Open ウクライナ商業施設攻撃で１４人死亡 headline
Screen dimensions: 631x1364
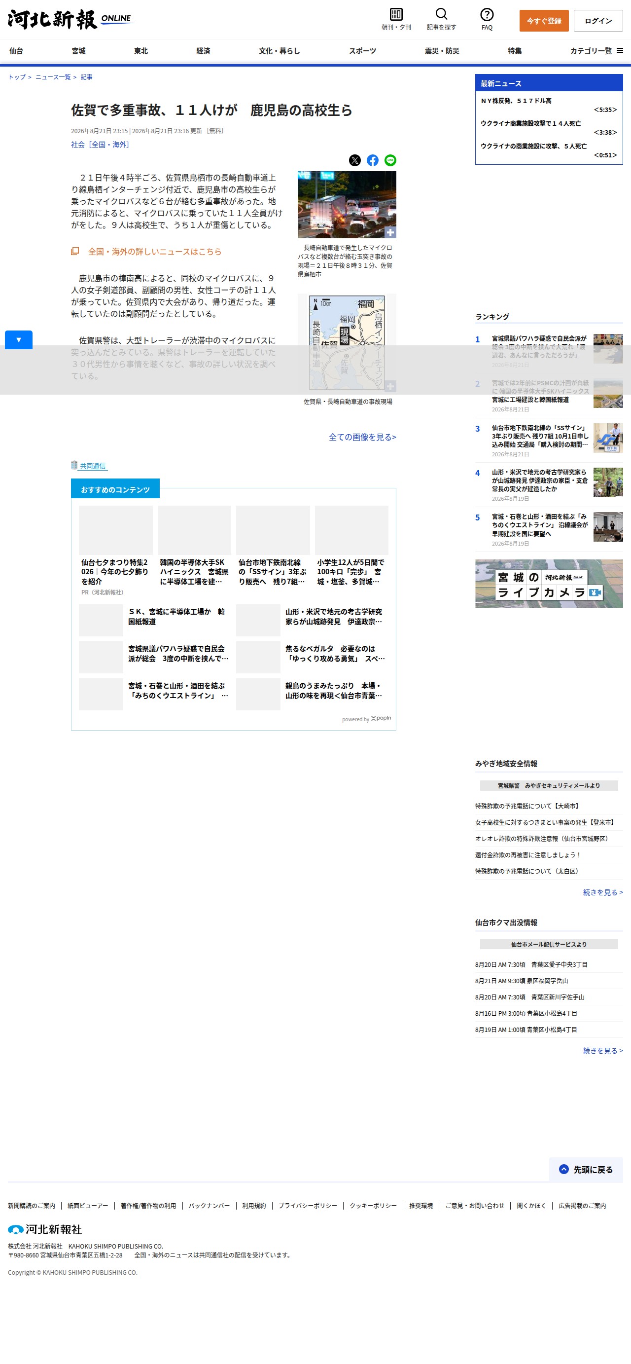pos(530,123)
